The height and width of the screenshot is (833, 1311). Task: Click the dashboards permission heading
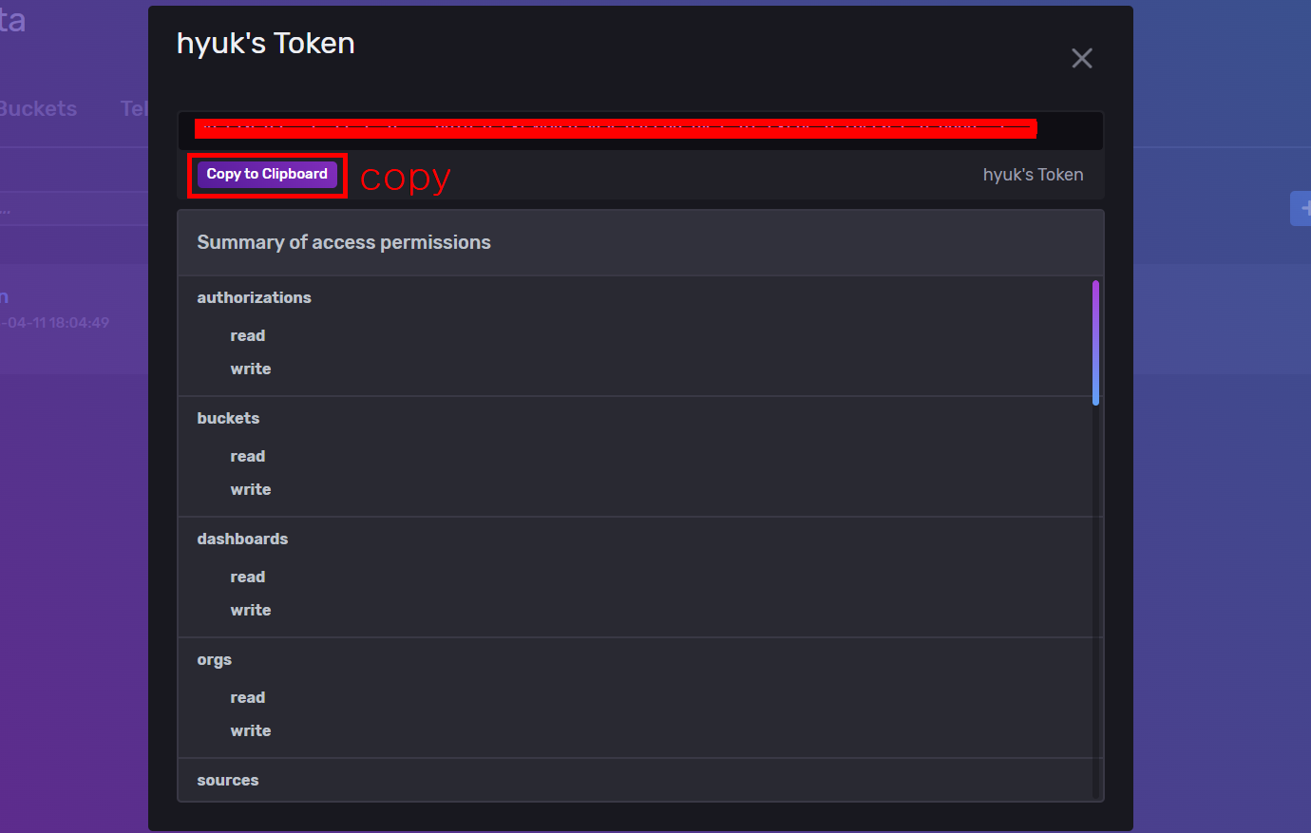(x=242, y=539)
